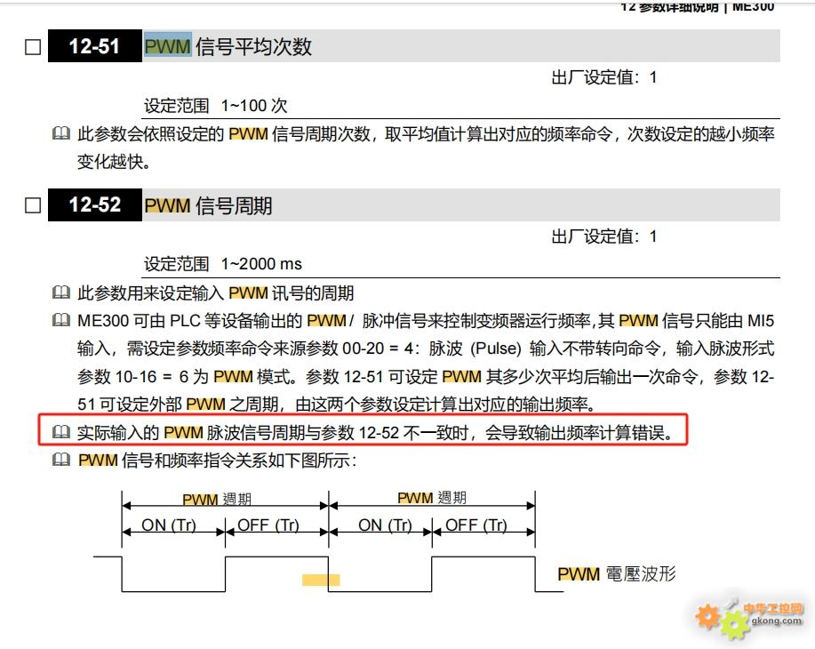
Task: Click "出厂设定值: 1" under the 12-51 heading
Action: click(x=604, y=78)
